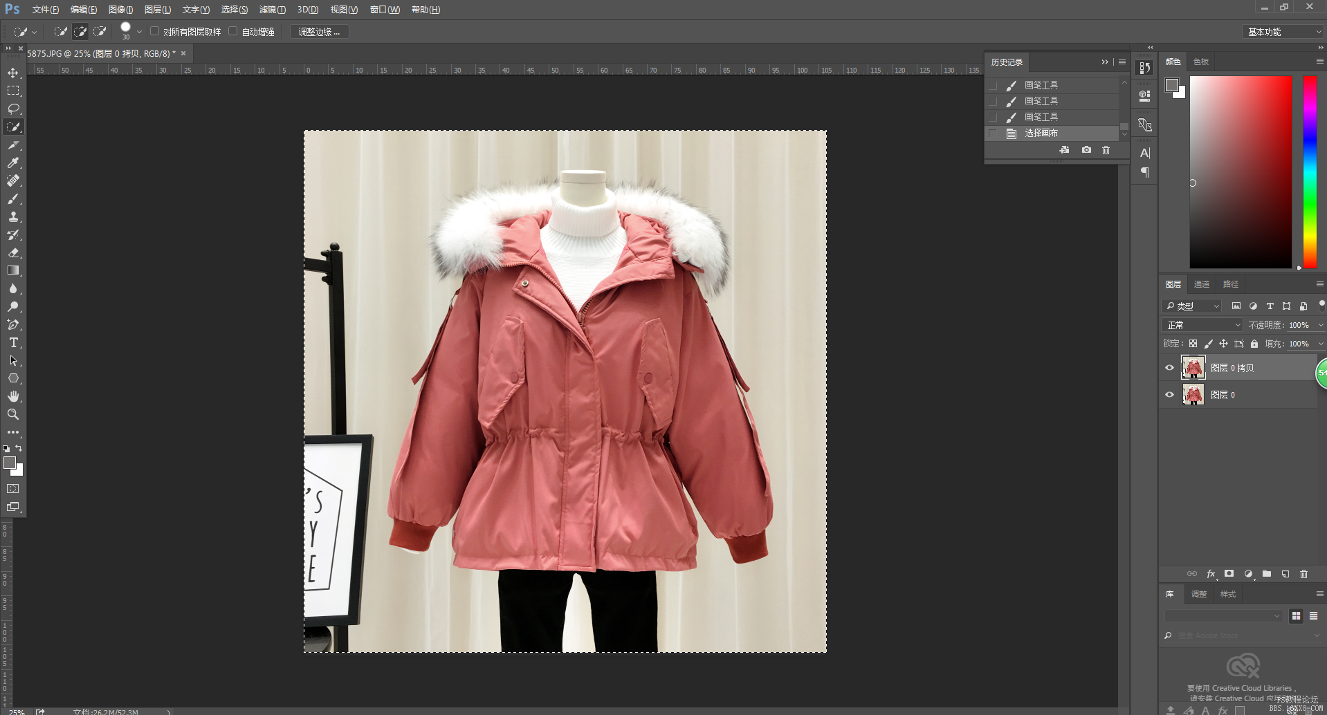Create new layer in Layers panel
1327x715 pixels.
pos(1285,574)
